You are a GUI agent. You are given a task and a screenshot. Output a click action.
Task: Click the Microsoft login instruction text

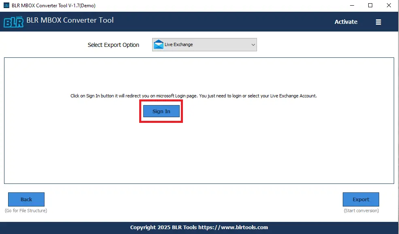[x=193, y=96]
